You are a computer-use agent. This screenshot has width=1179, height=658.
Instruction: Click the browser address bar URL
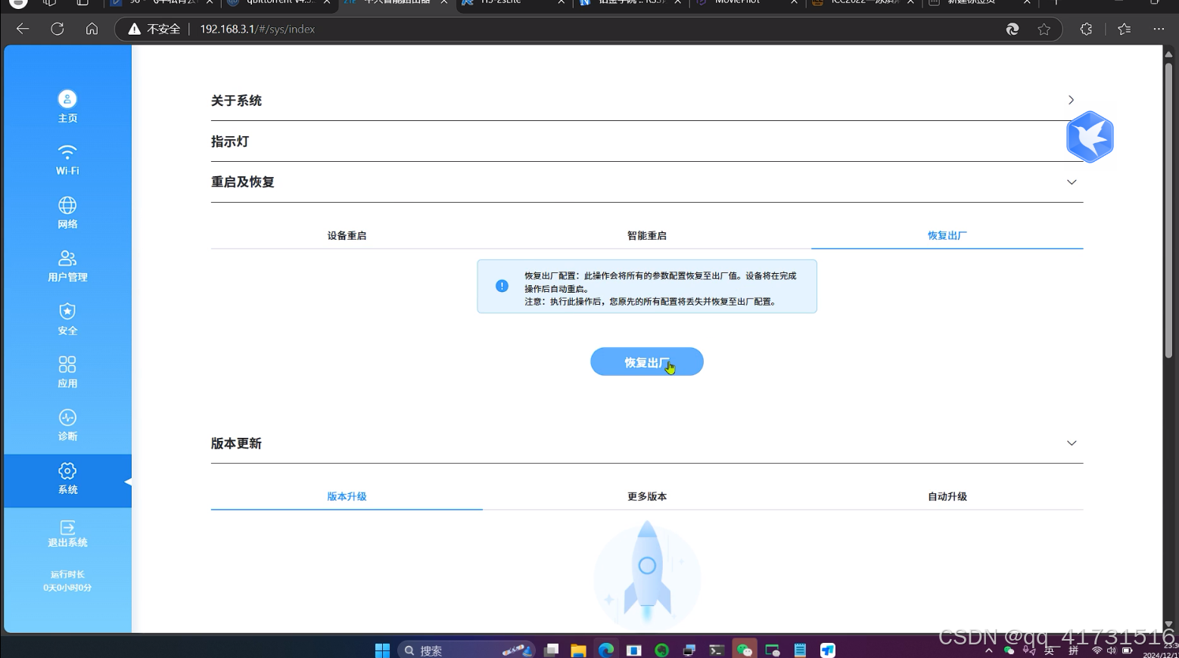257,29
